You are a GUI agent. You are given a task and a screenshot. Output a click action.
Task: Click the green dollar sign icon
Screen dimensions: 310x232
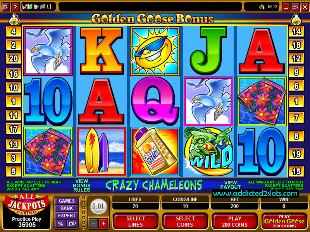coord(31,7)
